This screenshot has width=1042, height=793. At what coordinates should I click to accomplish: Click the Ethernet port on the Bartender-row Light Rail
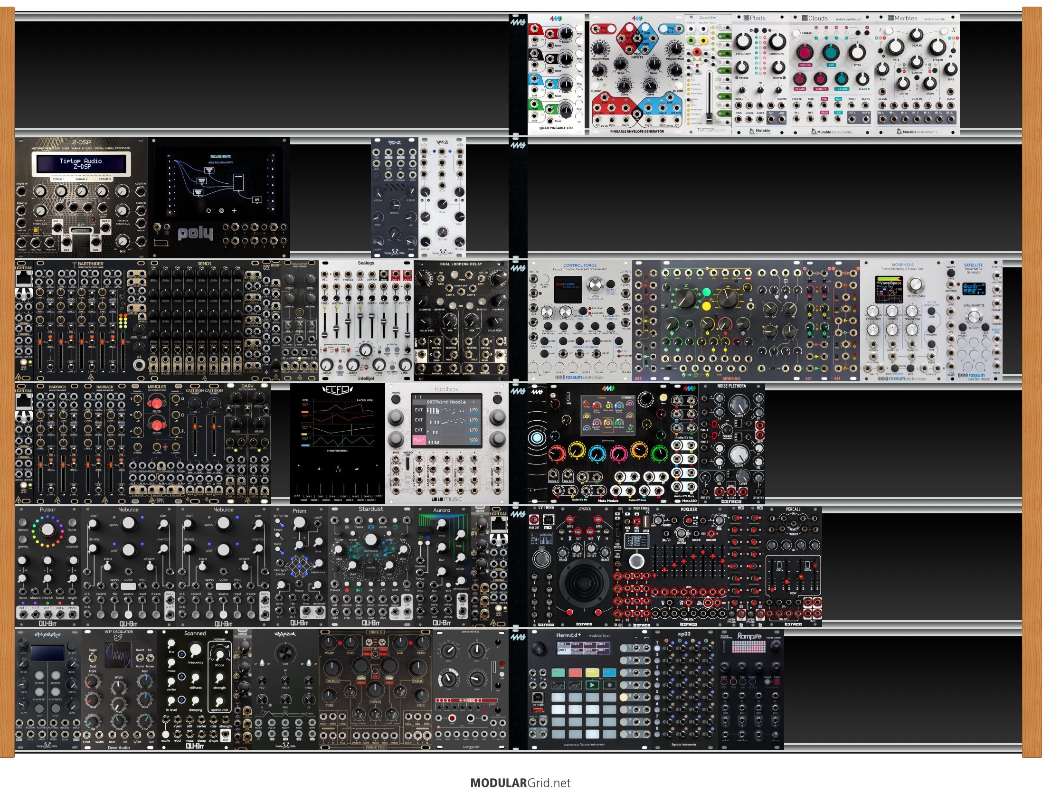23,279
